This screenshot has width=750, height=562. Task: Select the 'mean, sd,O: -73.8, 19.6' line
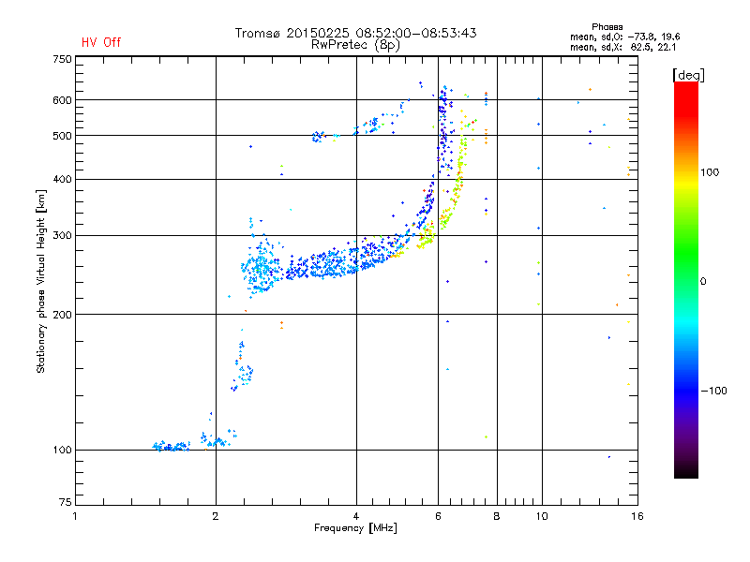tap(624, 37)
